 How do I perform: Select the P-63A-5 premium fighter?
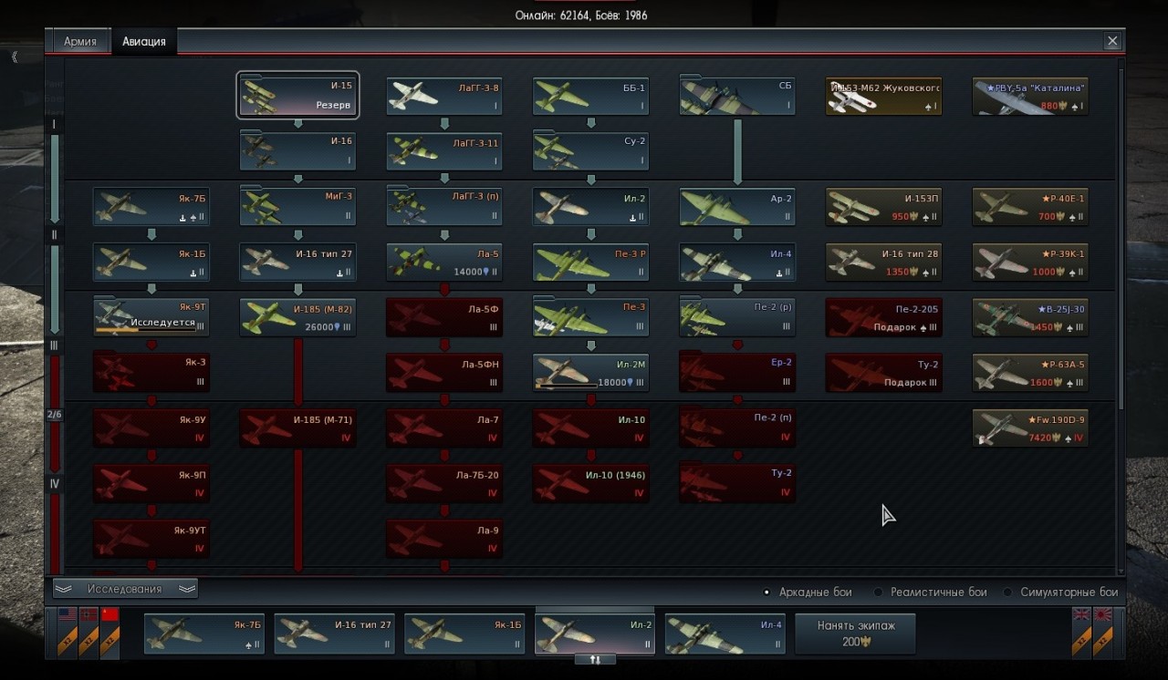point(1030,372)
